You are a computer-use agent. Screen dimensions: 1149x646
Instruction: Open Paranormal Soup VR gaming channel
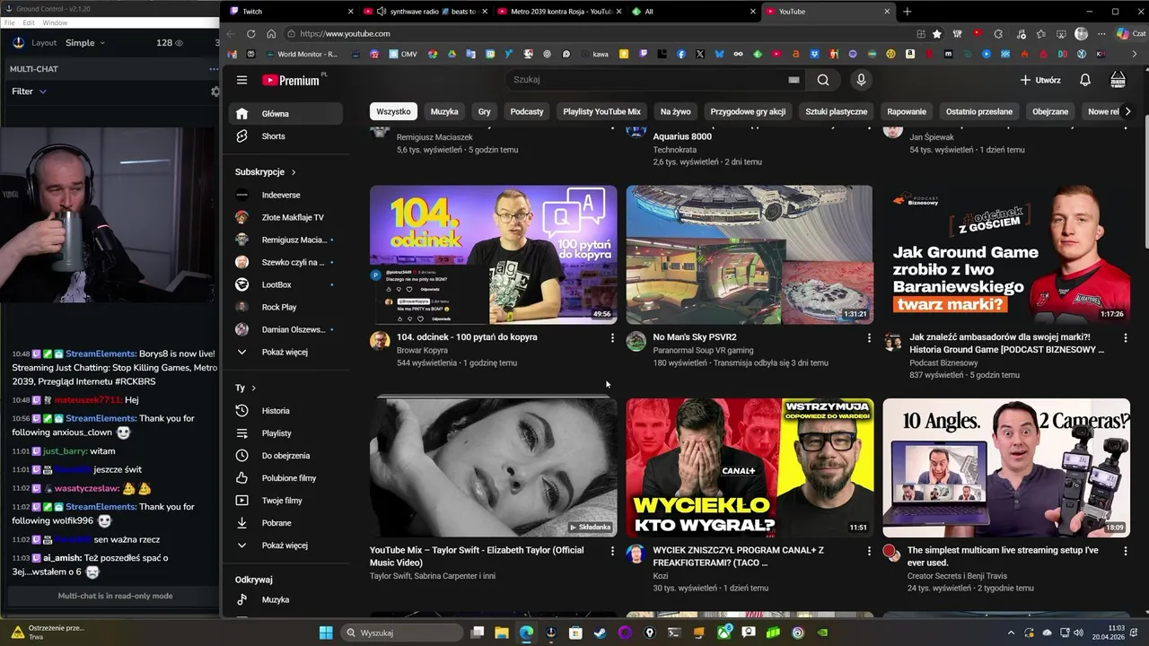(x=703, y=350)
